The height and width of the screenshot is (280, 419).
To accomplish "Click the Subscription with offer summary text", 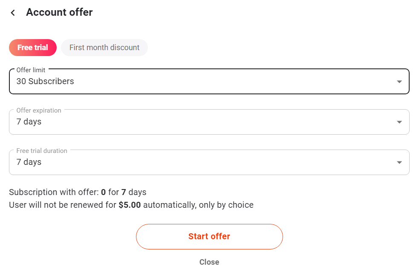I will pos(78,192).
